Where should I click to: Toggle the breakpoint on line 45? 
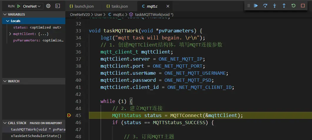click(x=69, y=115)
